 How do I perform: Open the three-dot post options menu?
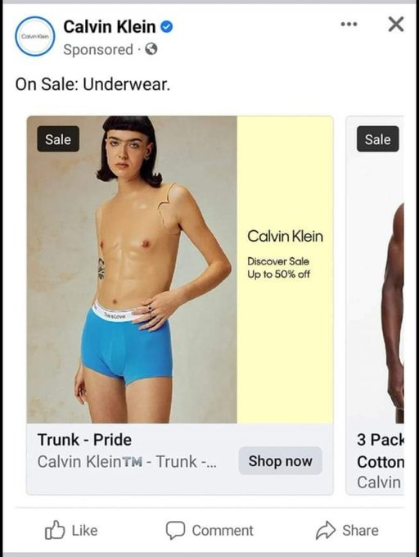point(349,24)
